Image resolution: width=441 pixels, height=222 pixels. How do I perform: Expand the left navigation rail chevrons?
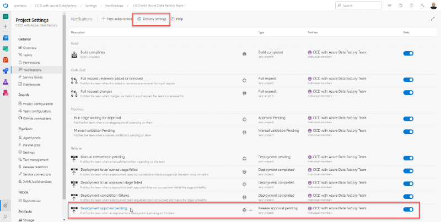click(5, 218)
